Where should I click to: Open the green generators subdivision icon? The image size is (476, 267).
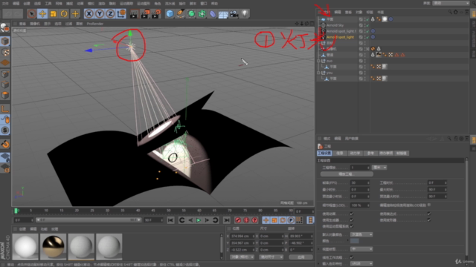pos(191,13)
